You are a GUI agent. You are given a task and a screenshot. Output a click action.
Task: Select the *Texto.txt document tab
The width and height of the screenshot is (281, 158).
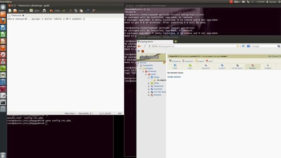click(x=16, y=16)
